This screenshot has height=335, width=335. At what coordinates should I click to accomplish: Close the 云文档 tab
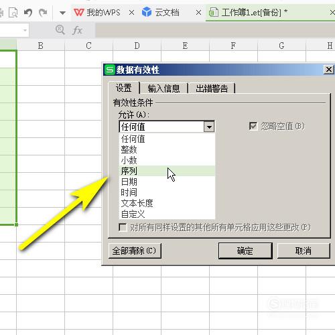point(198,13)
